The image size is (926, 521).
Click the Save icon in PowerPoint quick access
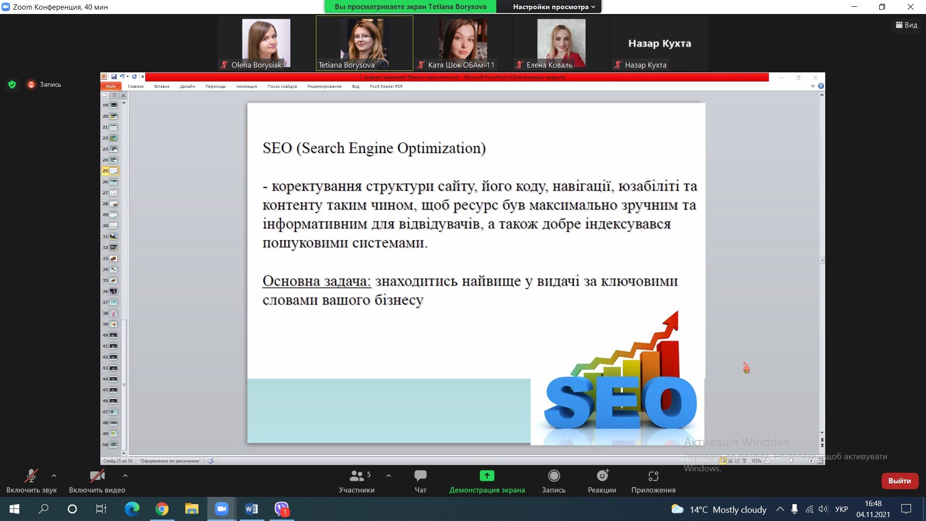pyautogui.click(x=114, y=77)
